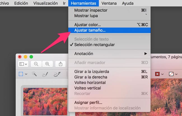Click the yellow minimize window button
Image resolution: width=182 pixels, height=116 pixels.
point(25,57)
